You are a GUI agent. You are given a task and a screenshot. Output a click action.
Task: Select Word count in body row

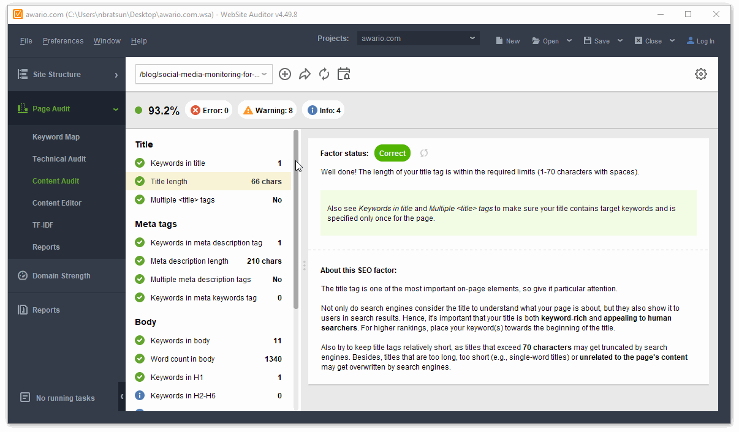(x=208, y=359)
